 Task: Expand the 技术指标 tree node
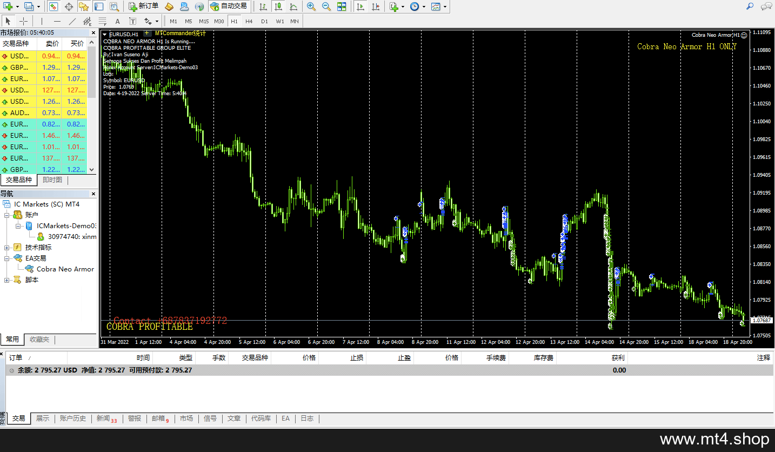tap(7, 248)
